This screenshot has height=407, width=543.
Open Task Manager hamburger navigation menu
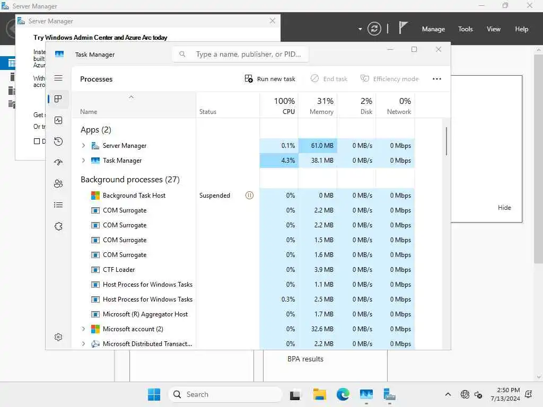58,78
